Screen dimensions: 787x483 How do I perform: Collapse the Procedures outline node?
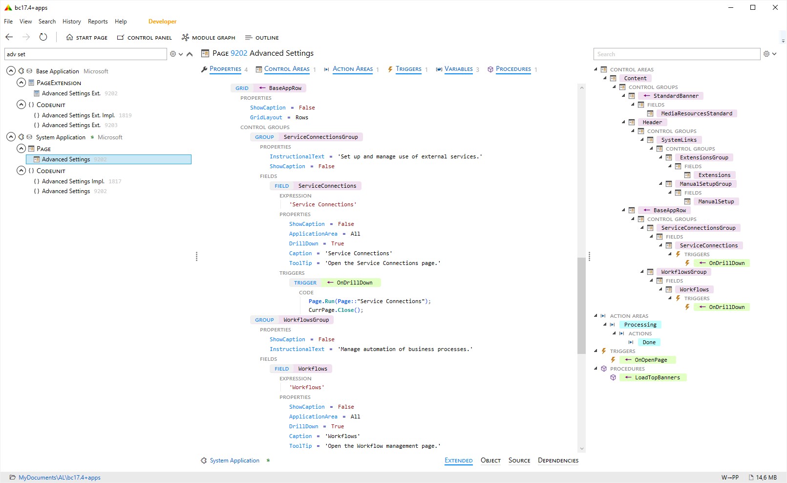pyautogui.click(x=596, y=369)
